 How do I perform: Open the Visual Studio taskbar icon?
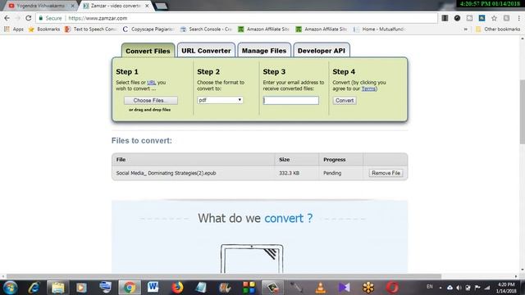pos(345,288)
